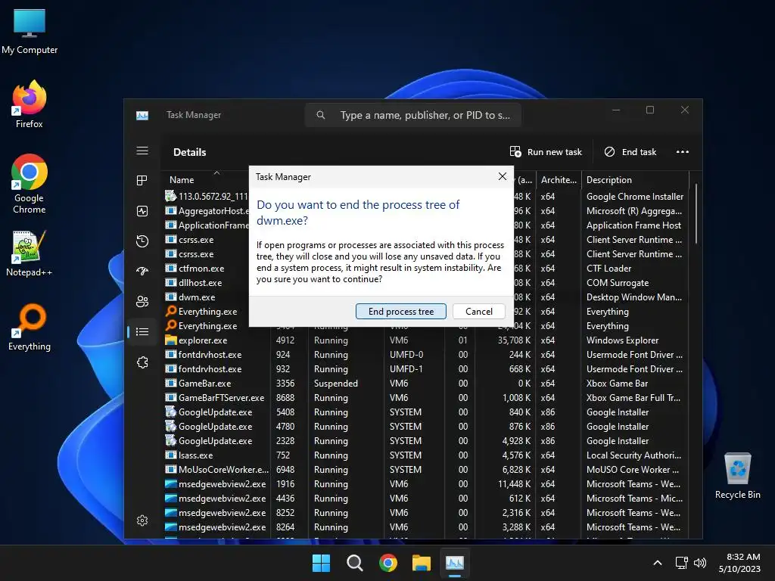The height and width of the screenshot is (581, 775).
Task: Close the dwm.exe confirmation dialog
Action: 503,176
